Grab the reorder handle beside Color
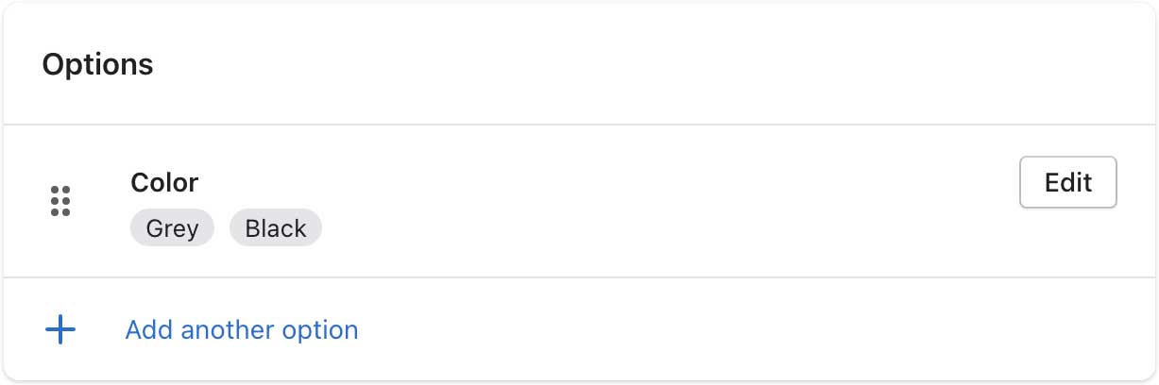The height and width of the screenshot is (385, 1159). pos(60,201)
